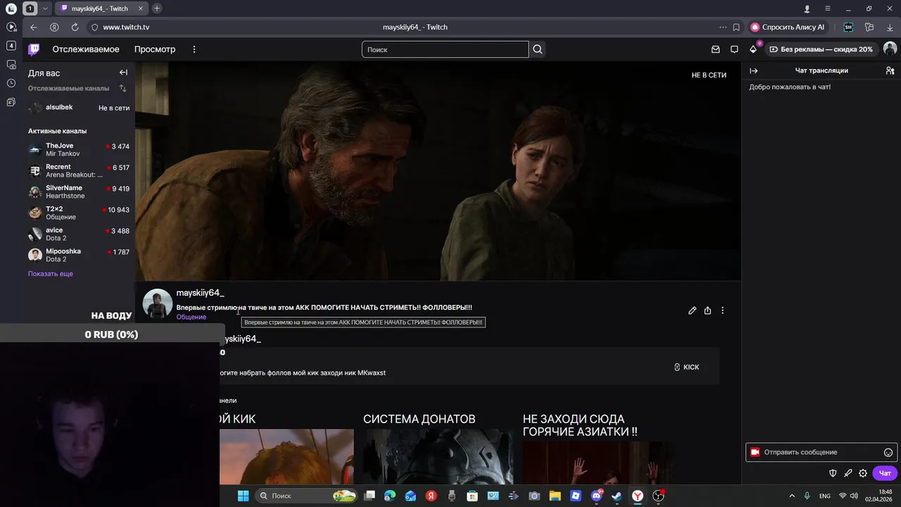Viewport: 901px width, 507px height.
Task: Open address bar three-dot page actions
Action: [x=723, y=27]
